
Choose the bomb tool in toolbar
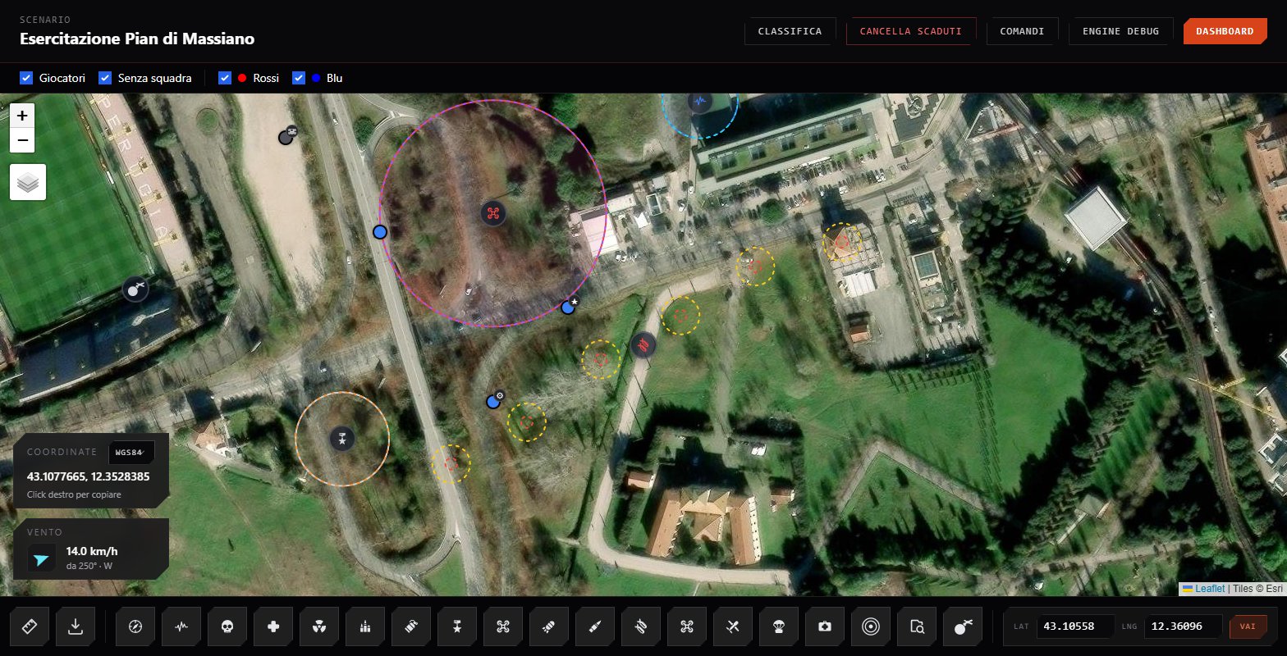[963, 626]
